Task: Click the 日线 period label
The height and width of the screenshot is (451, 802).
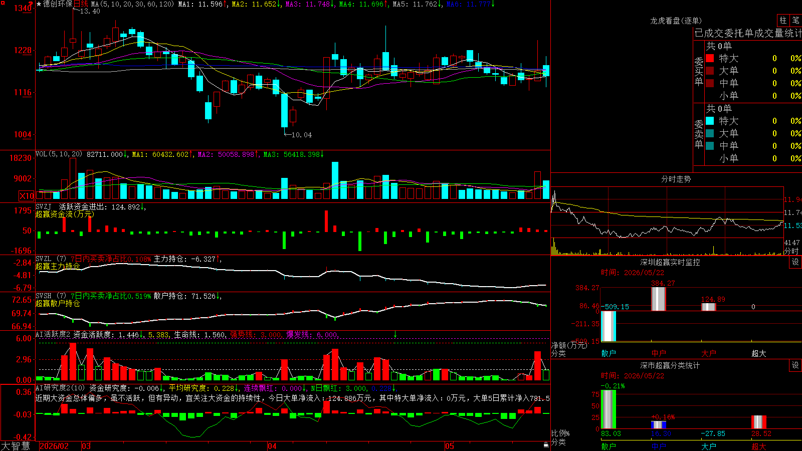Action: [81, 4]
